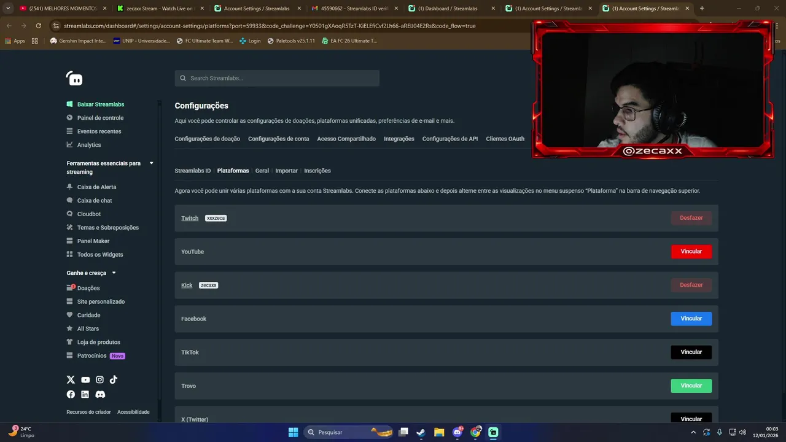
Task: Click the Instagram social icon in sidebar
Action: click(x=99, y=380)
